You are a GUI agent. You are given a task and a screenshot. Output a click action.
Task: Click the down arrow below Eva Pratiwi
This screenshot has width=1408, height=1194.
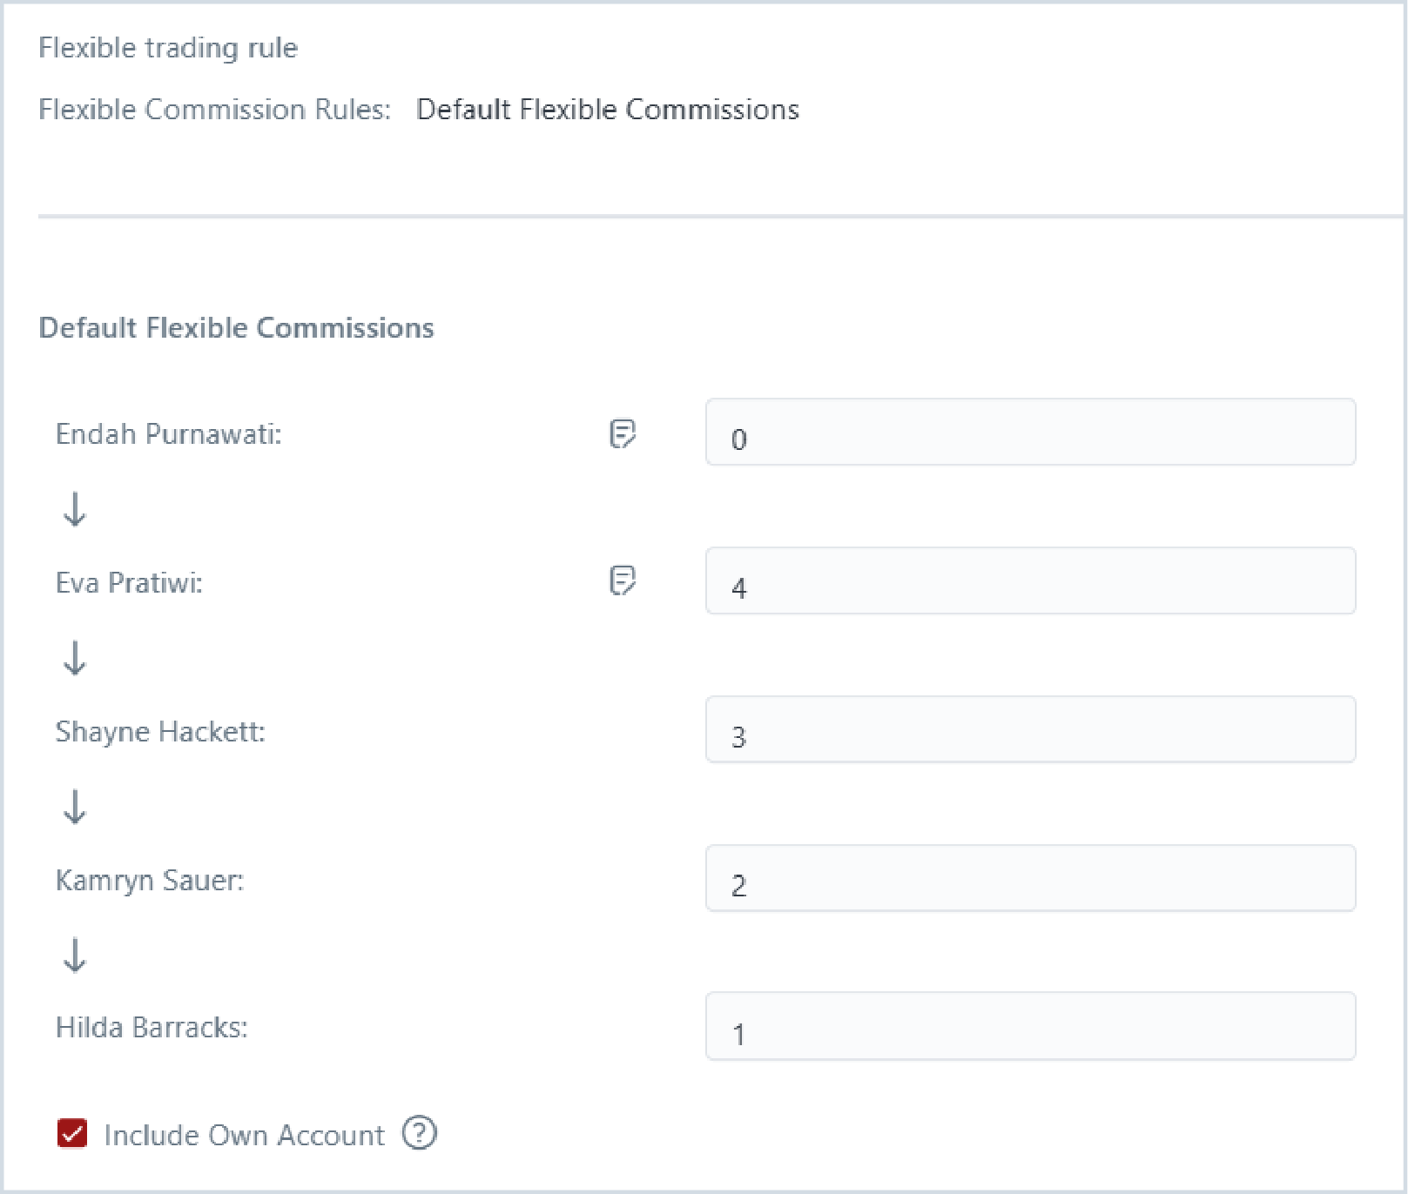75,658
